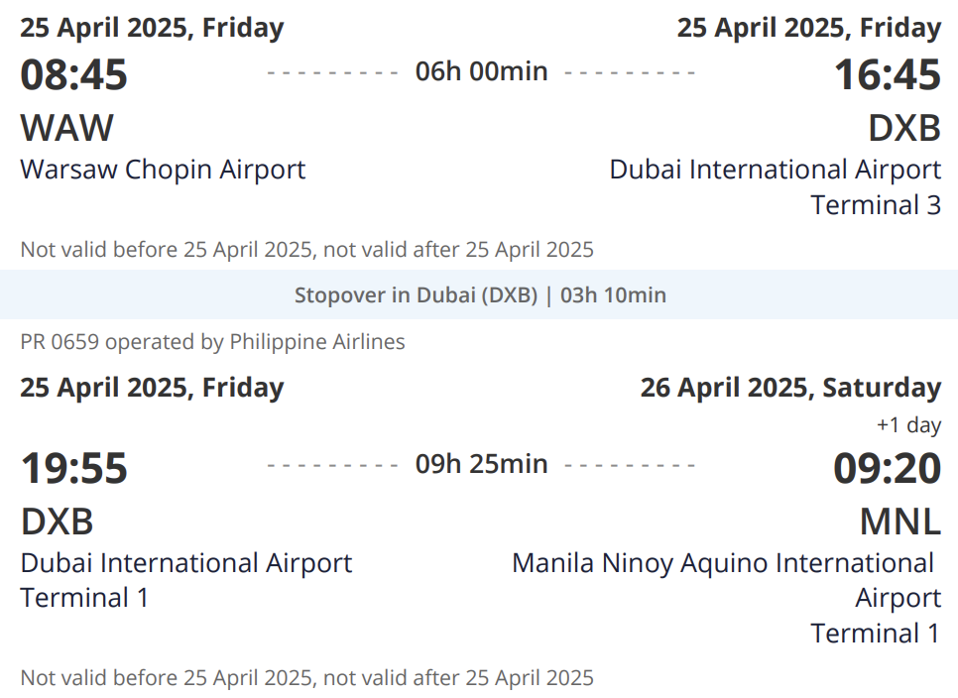Image resolution: width=958 pixels, height=698 pixels.
Task: Click the PR 0659 flight number text
Action: pos(61,342)
